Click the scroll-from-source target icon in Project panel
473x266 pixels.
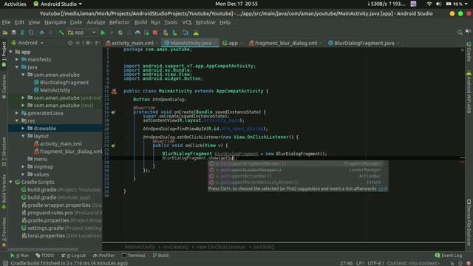pyautogui.click(x=70, y=43)
